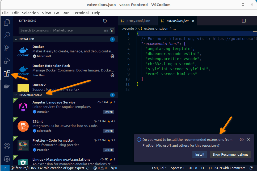This screenshot has width=257, height=171.
Task: Open Docker Extension Pack's gear settings
Action: coord(112,75)
